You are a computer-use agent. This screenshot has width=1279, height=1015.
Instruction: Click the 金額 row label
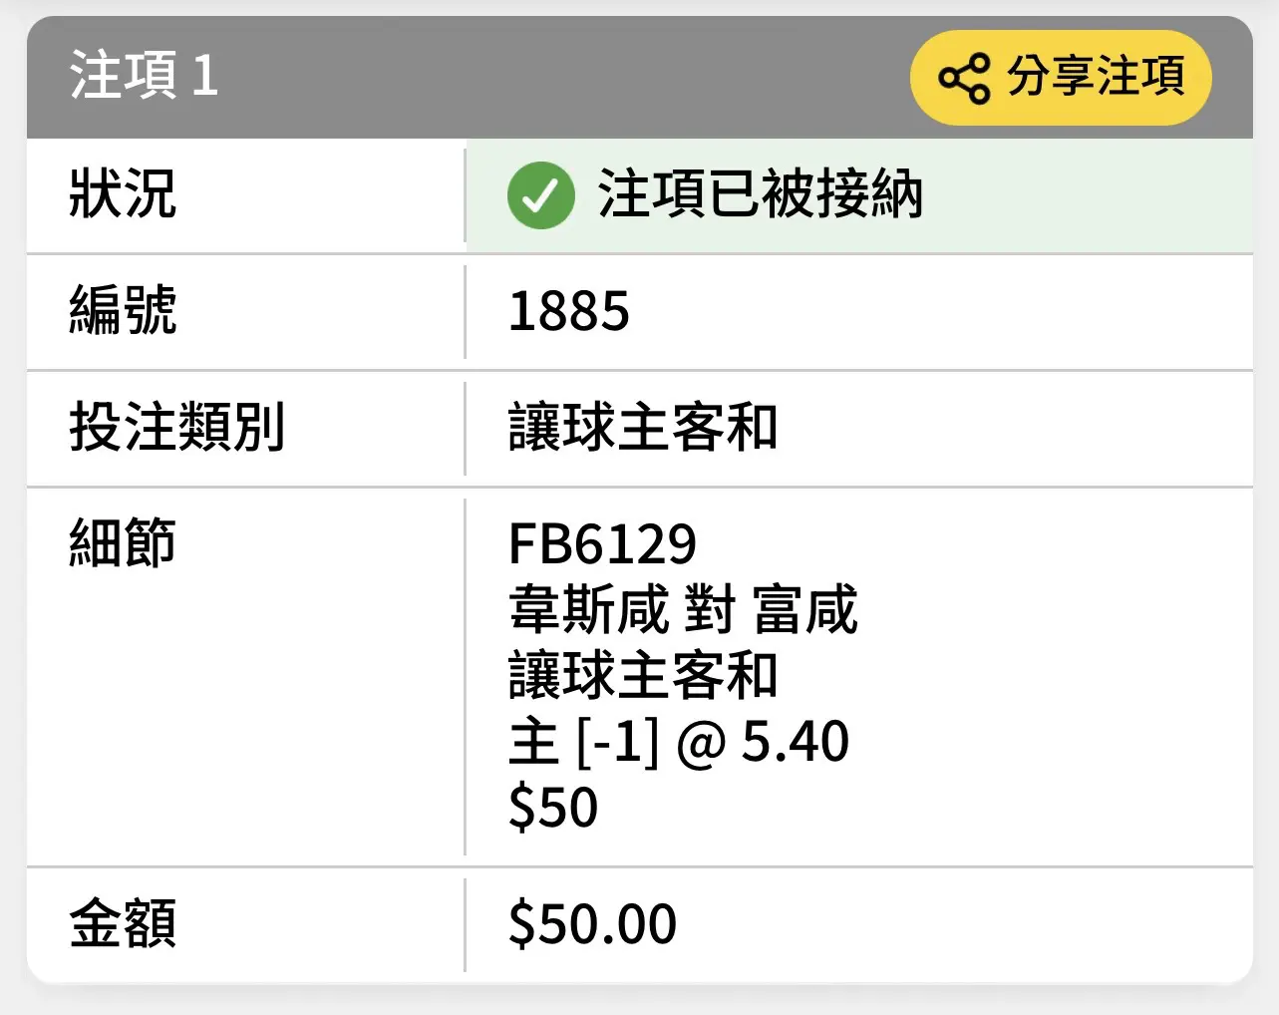123,923
